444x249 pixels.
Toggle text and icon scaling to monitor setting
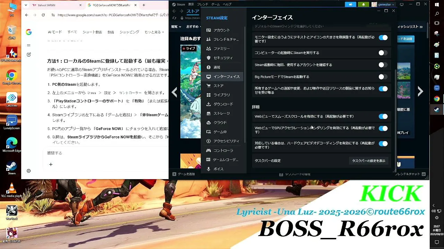pos(383,38)
